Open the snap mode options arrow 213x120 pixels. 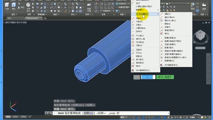[133, 117]
